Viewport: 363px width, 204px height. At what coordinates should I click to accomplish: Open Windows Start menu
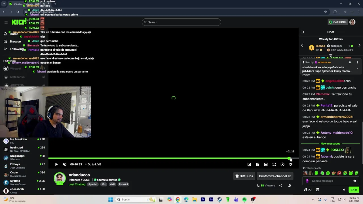point(110,199)
